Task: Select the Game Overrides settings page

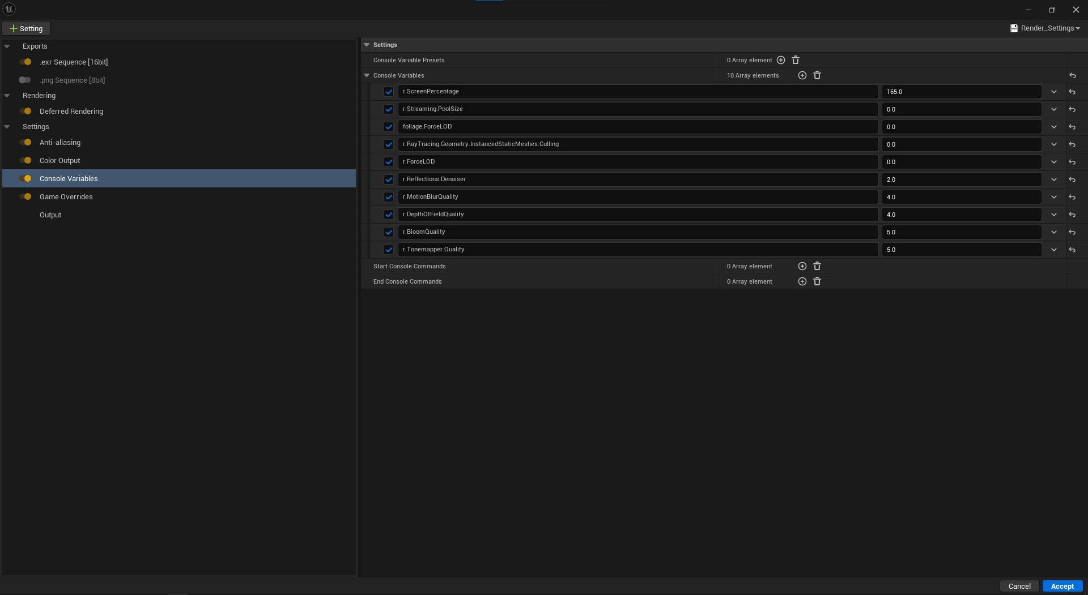Action: pos(66,196)
